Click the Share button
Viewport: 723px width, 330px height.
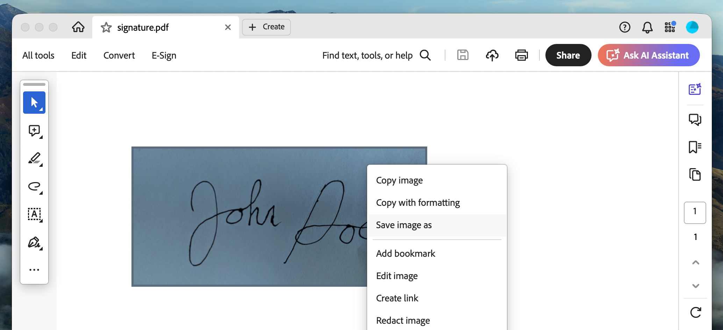568,55
